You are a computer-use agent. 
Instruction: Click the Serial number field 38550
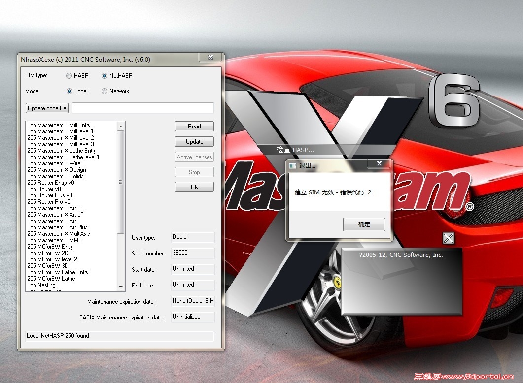coord(193,253)
